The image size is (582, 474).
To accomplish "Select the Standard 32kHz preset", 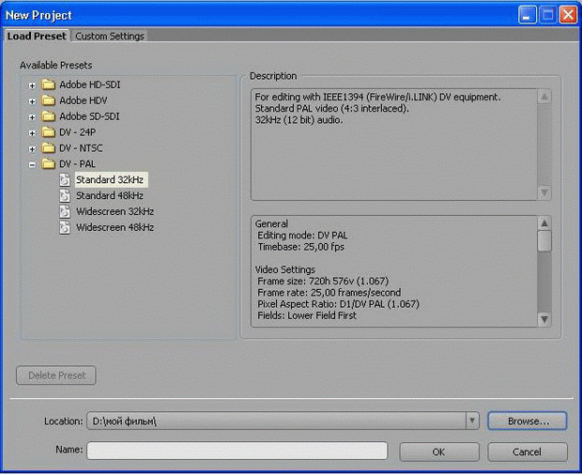I will [110, 180].
